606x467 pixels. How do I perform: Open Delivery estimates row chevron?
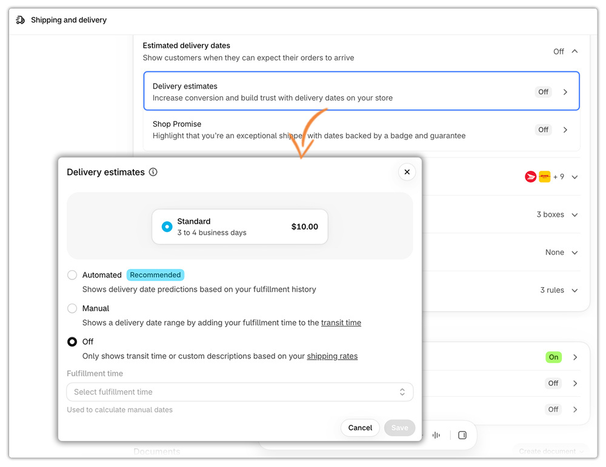tap(565, 92)
